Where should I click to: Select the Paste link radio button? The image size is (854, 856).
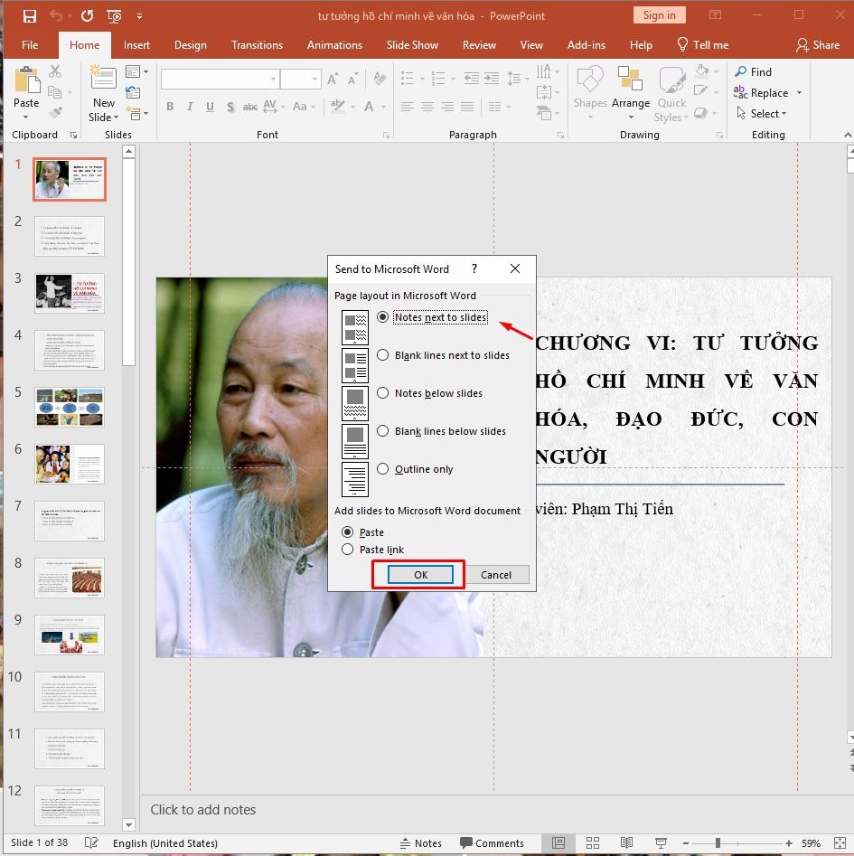[348, 550]
